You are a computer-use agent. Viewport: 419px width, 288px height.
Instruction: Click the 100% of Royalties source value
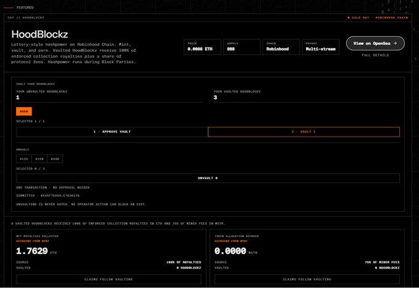coord(184,262)
